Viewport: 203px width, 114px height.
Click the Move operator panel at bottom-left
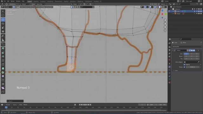coord(15,101)
